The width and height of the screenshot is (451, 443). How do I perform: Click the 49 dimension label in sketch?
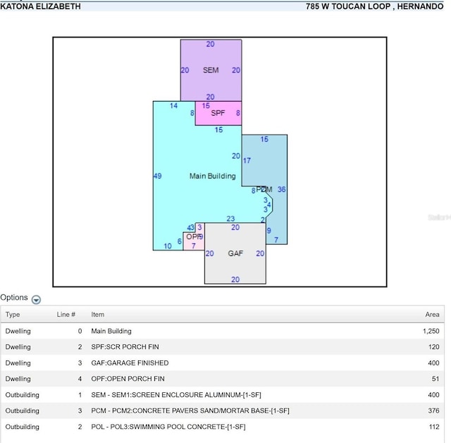coord(158,176)
